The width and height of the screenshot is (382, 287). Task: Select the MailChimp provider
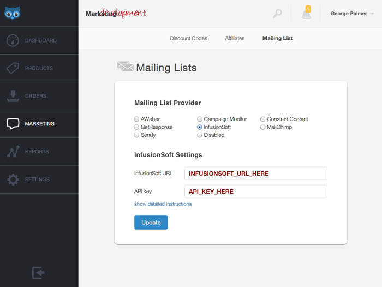pos(262,127)
